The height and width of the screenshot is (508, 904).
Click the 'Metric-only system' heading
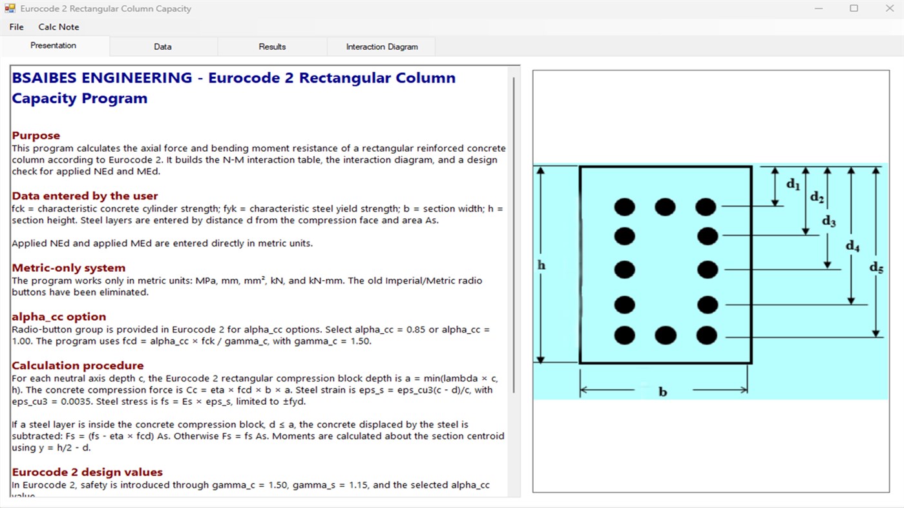pyautogui.click(x=68, y=268)
